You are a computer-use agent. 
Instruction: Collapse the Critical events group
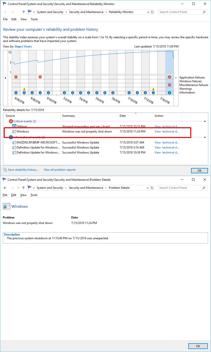205,121
